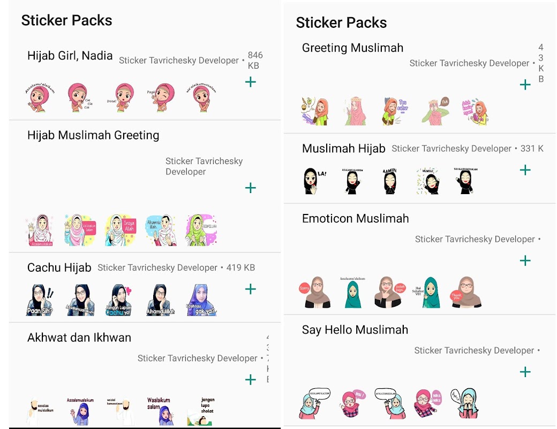Add the Say Hello Muslimah pack
Viewport: 557px width, 429px height.
click(525, 372)
